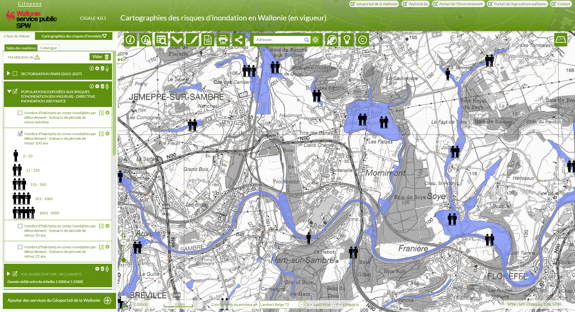Viewport: 575px width, 312px height.
Task: Open gear for retour 100 ans scenario
Action: click(107, 134)
